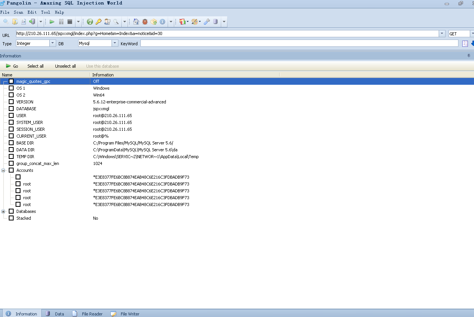The image size is (474, 317).
Task: Switch to the Information tab at bottom
Action: tap(21, 314)
